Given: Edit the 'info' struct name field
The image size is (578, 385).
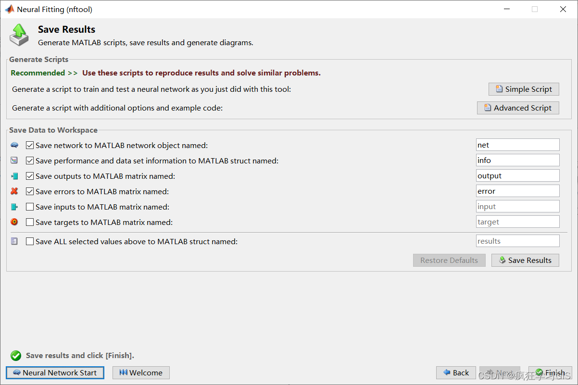Looking at the screenshot, I should tap(517, 160).
